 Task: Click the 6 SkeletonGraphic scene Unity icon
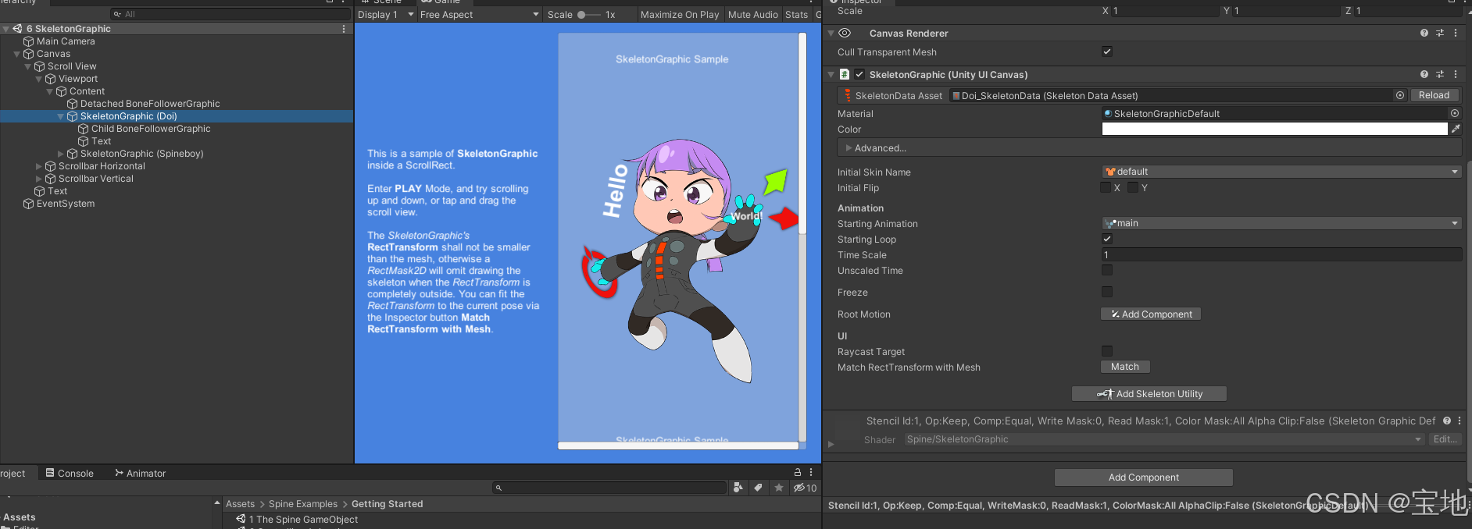pyautogui.click(x=17, y=29)
